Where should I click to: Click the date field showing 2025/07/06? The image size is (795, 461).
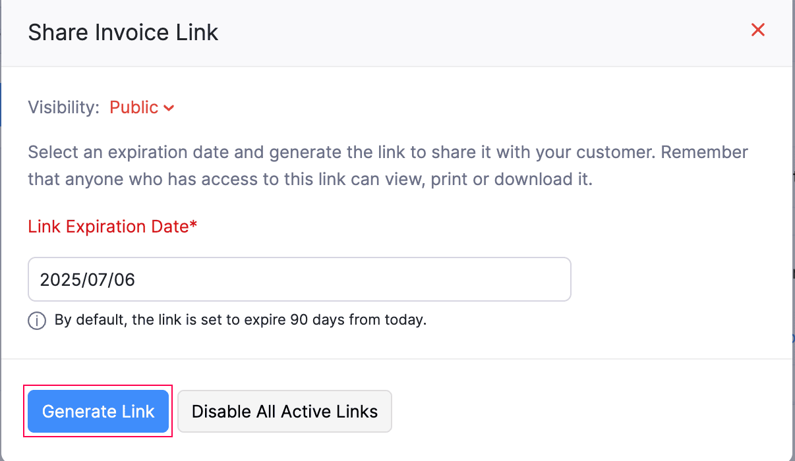pyautogui.click(x=299, y=279)
